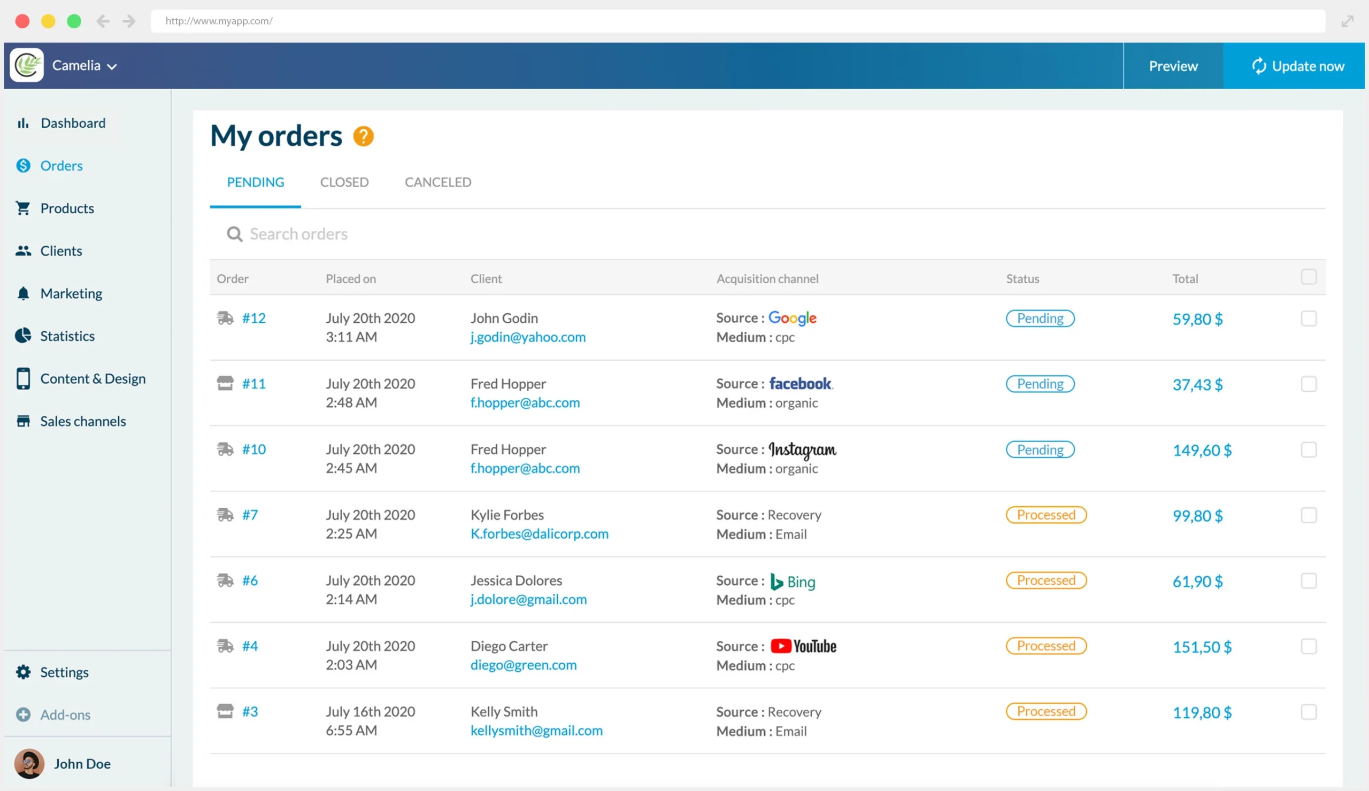This screenshot has height=791, width=1369.
Task: Click the help question mark next to My orders
Action: pyautogui.click(x=364, y=136)
